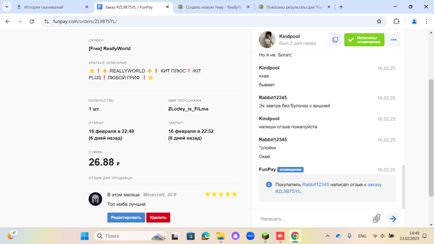
Task: Click the оповещение badge next to FunPay
Action: tap(290, 169)
